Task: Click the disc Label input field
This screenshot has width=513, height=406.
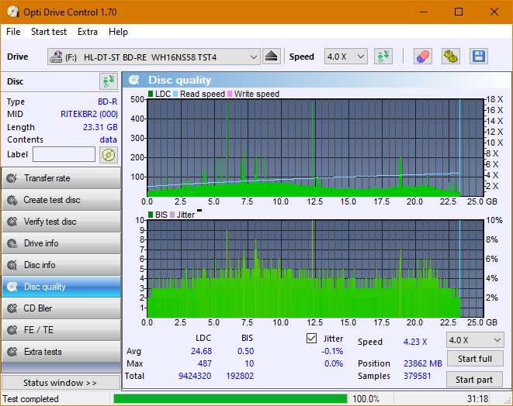Action: pos(64,154)
